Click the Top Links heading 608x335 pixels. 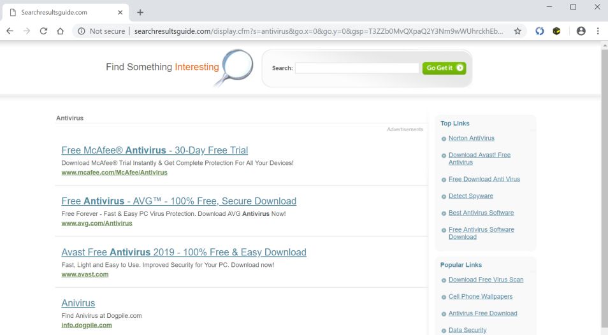(x=455, y=123)
